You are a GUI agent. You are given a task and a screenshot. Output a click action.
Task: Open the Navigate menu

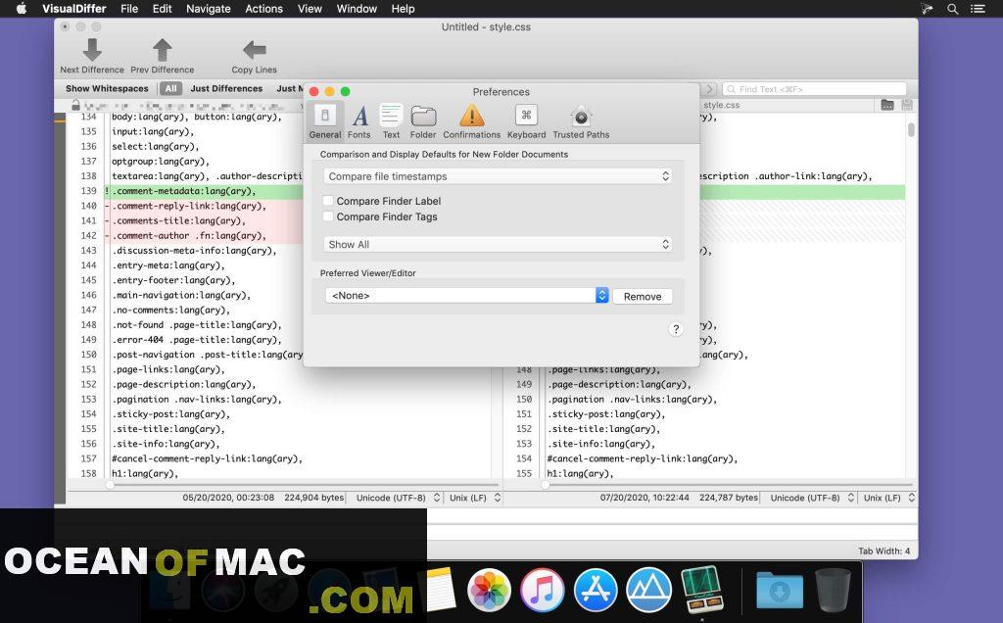point(208,9)
